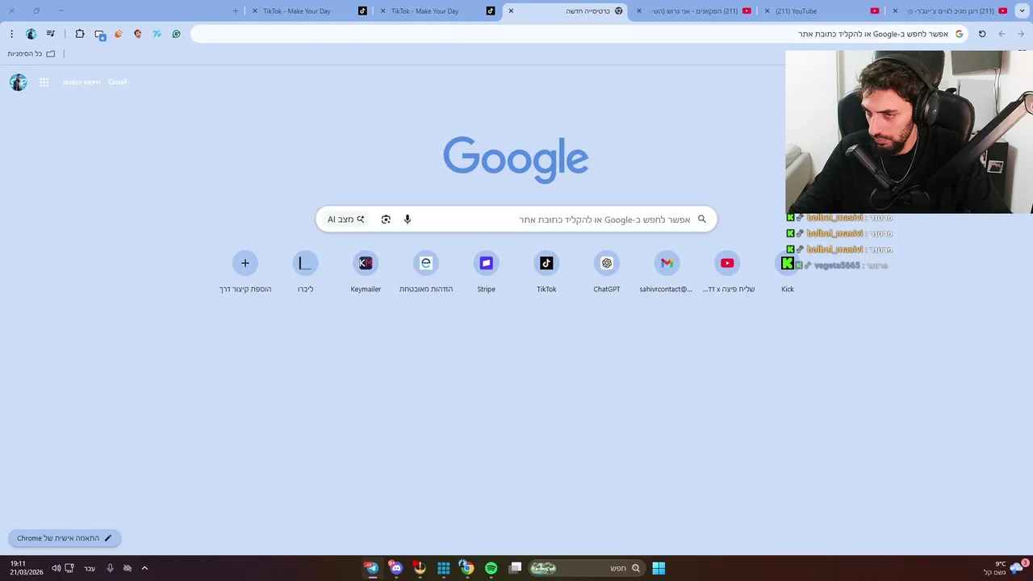Image resolution: width=1033 pixels, height=581 pixels.
Task: Open the TikTok shortcut tile
Action: [x=546, y=272]
